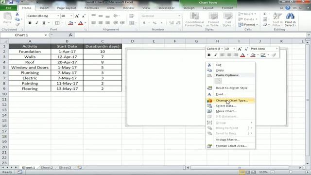Open Conditional Formatting menu
Screen dimensions: 311x175
pyautogui.click(x=194, y=19)
